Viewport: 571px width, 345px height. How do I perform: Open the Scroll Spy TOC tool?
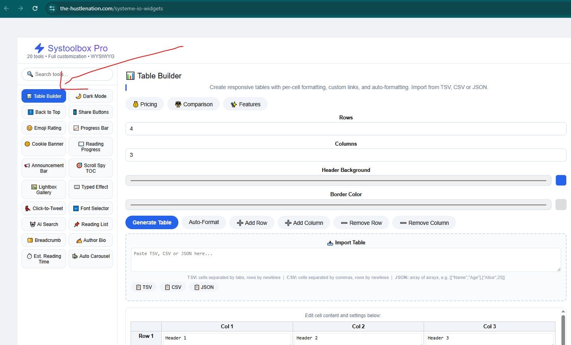[x=91, y=168]
